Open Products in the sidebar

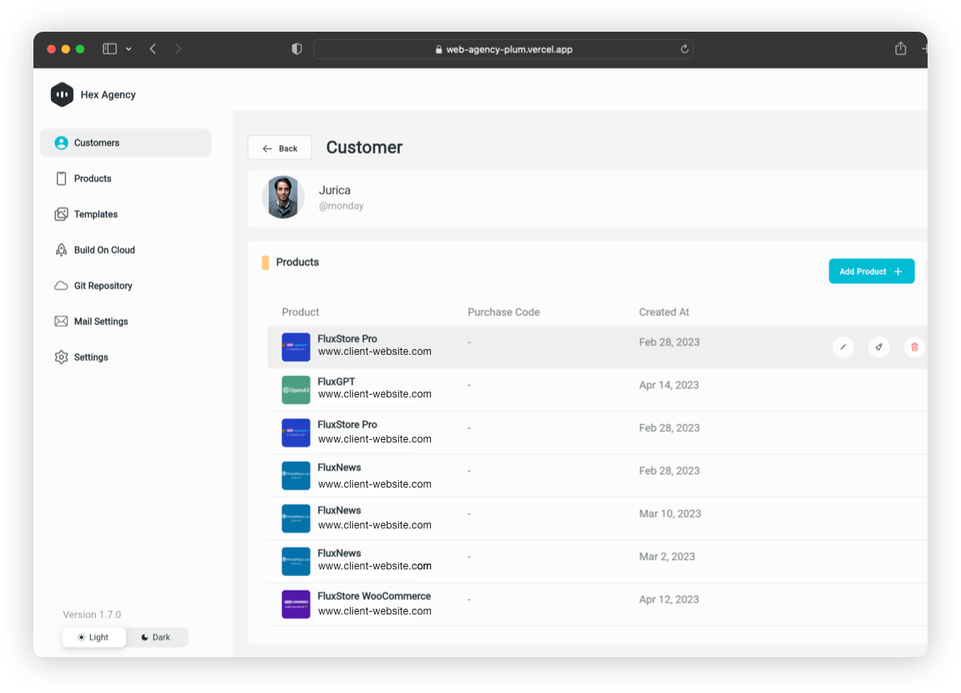(92, 179)
